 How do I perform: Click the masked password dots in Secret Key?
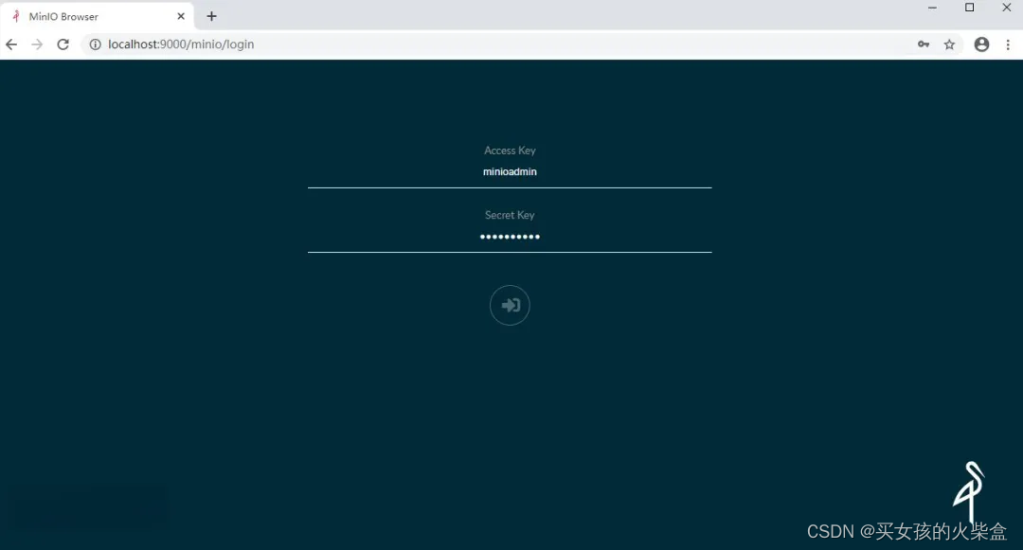(510, 237)
